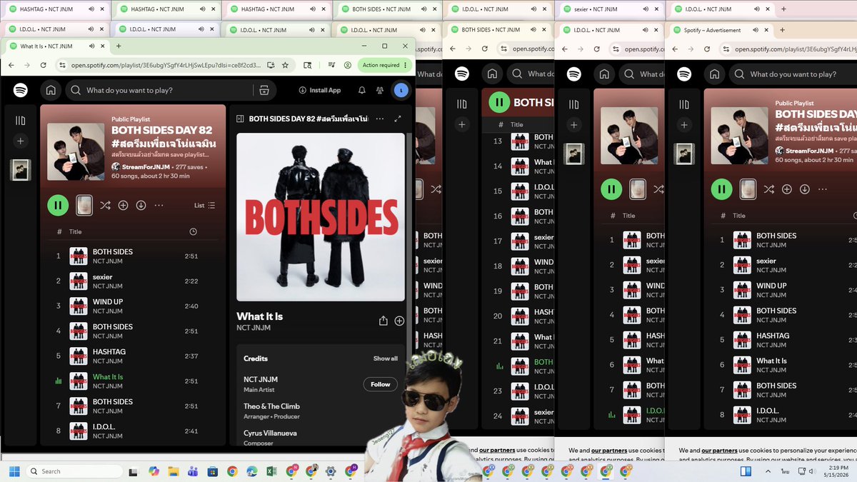This screenshot has height=482, width=857.
Task: Reload the page in the What It Is window
Action: [44, 64]
